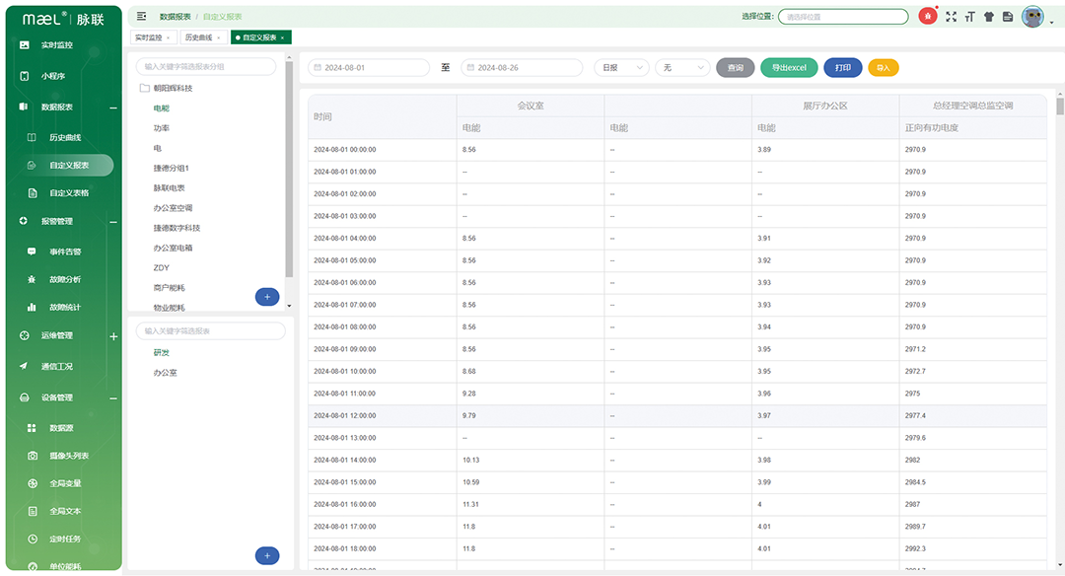Click the blue plus button under report groups
The image size is (1065, 576).
pyautogui.click(x=266, y=297)
